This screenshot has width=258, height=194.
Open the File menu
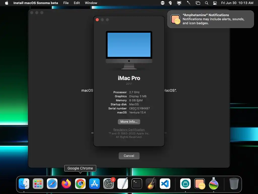tap(66, 3)
